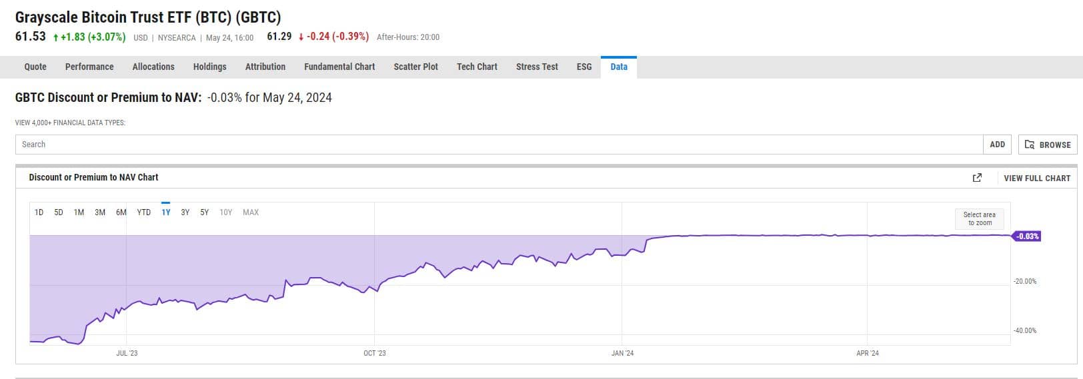Set chart range to 1D

pos(39,212)
